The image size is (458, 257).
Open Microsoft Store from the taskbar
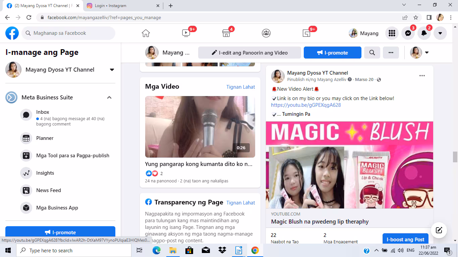coord(189,250)
